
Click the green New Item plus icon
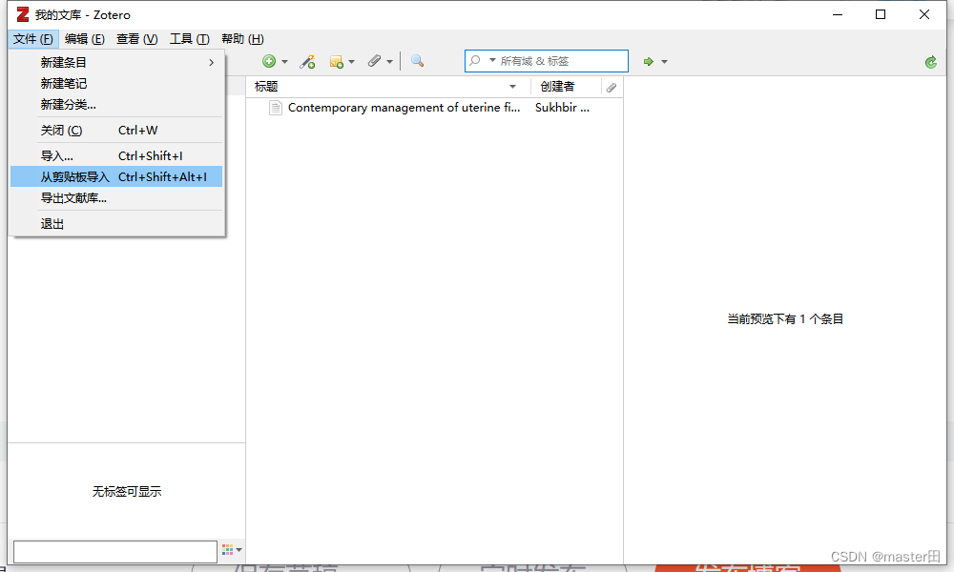[x=269, y=61]
